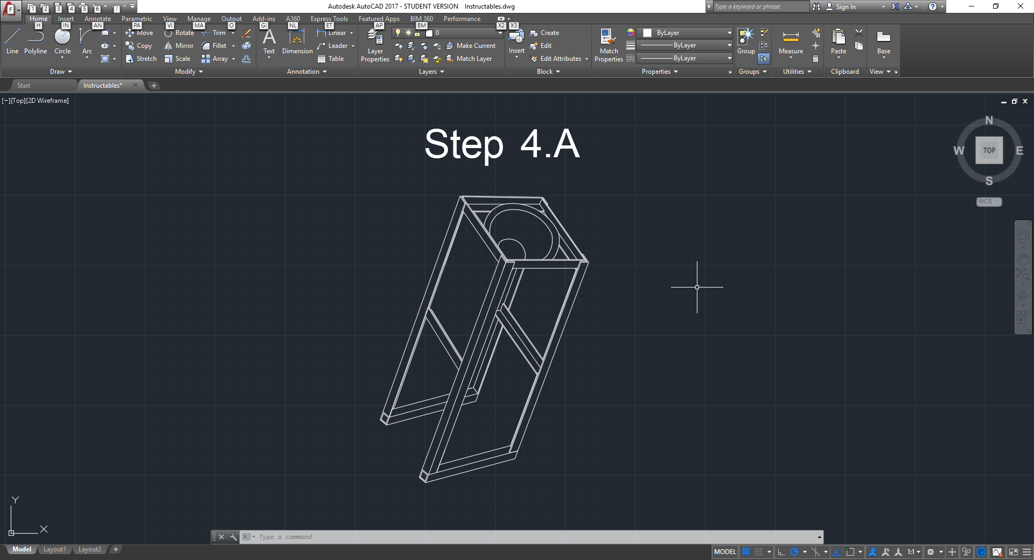Toggle snap mode in status bar
This screenshot has width=1034, height=560.
point(759,552)
